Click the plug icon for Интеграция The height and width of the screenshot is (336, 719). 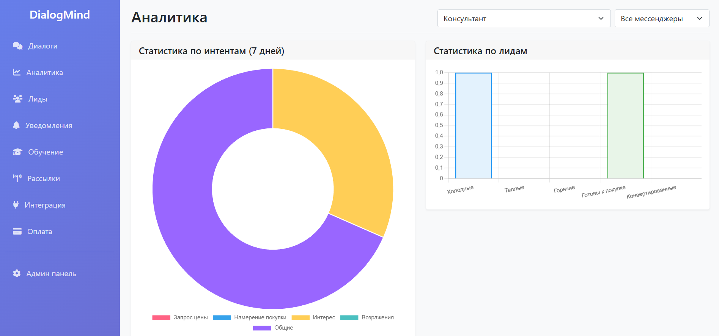pyautogui.click(x=16, y=205)
